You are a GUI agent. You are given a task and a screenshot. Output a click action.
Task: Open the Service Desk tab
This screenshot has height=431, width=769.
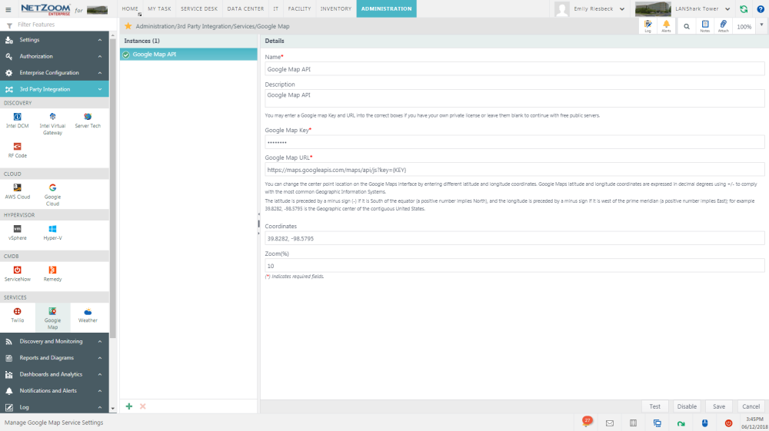pyautogui.click(x=199, y=8)
